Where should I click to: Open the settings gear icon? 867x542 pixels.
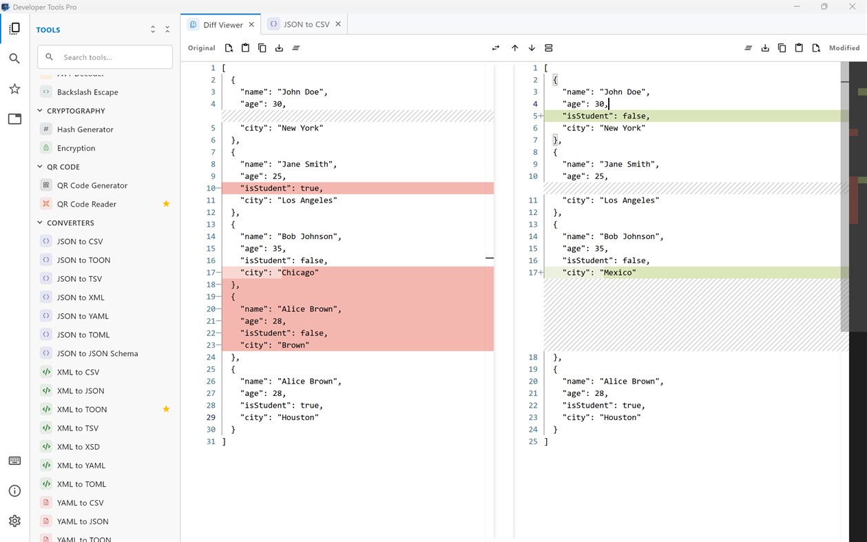14,521
